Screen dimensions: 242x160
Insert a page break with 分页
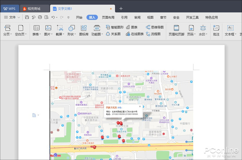tap(7, 30)
